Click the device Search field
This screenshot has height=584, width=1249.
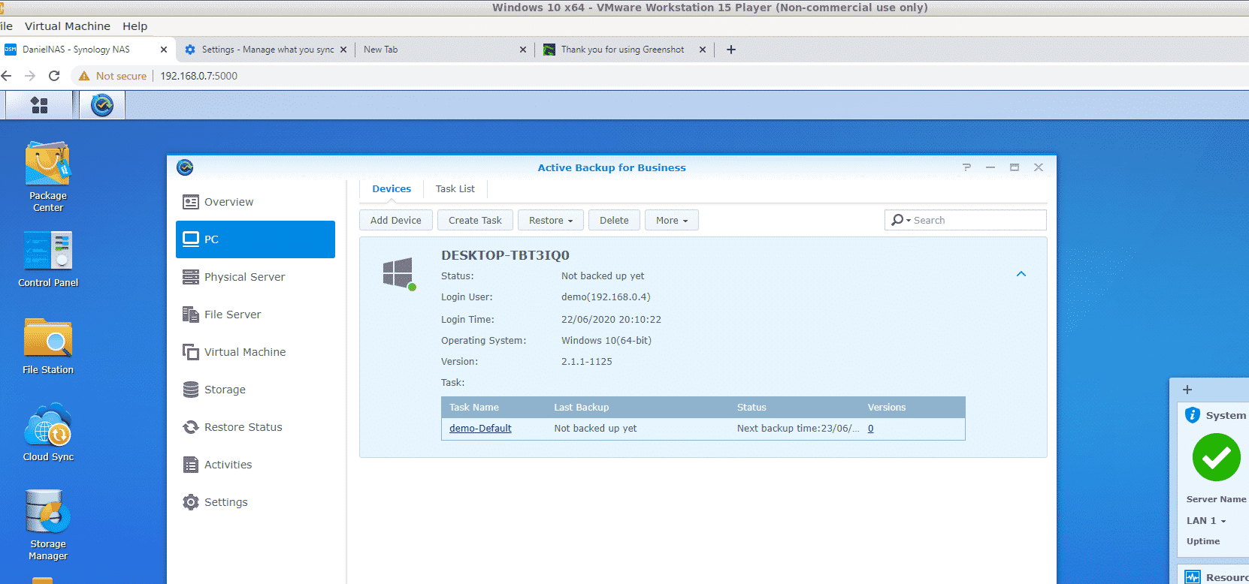[975, 220]
